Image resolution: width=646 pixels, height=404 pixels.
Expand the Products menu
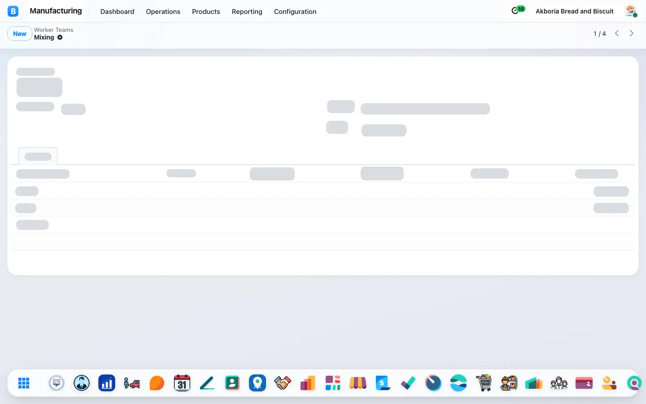click(206, 12)
